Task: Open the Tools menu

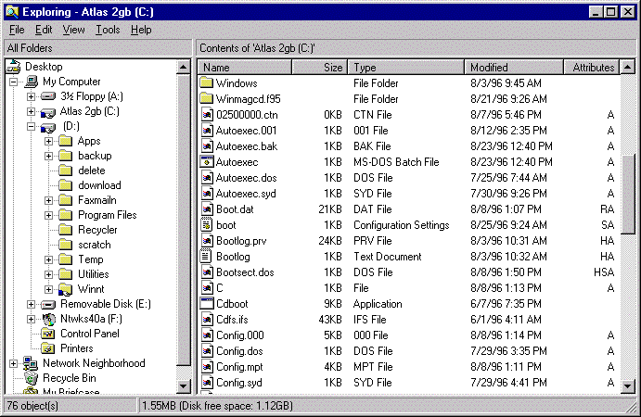Action: [x=108, y=30]
